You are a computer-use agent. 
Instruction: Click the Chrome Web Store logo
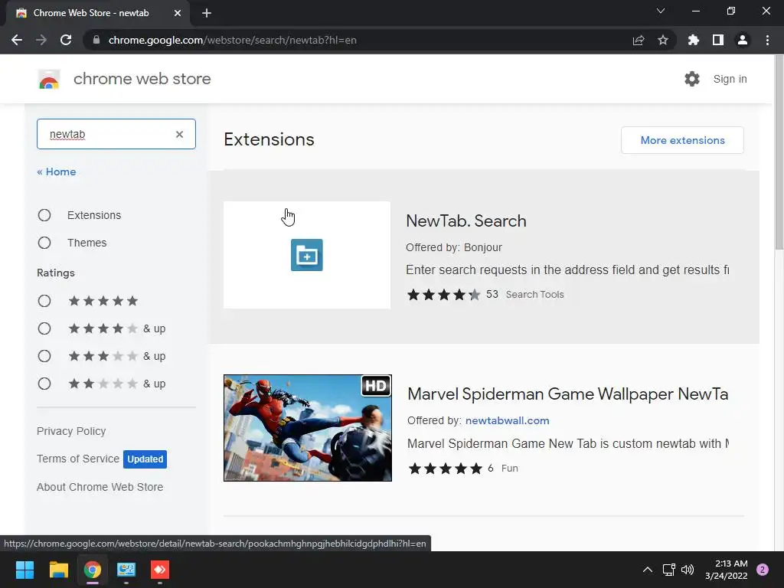coord(49,79)
